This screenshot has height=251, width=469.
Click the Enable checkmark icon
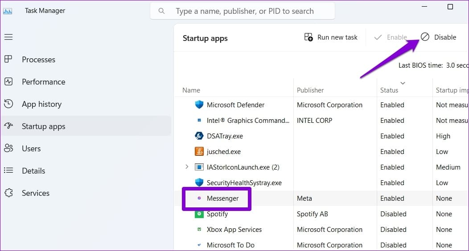tap(378, 37)
